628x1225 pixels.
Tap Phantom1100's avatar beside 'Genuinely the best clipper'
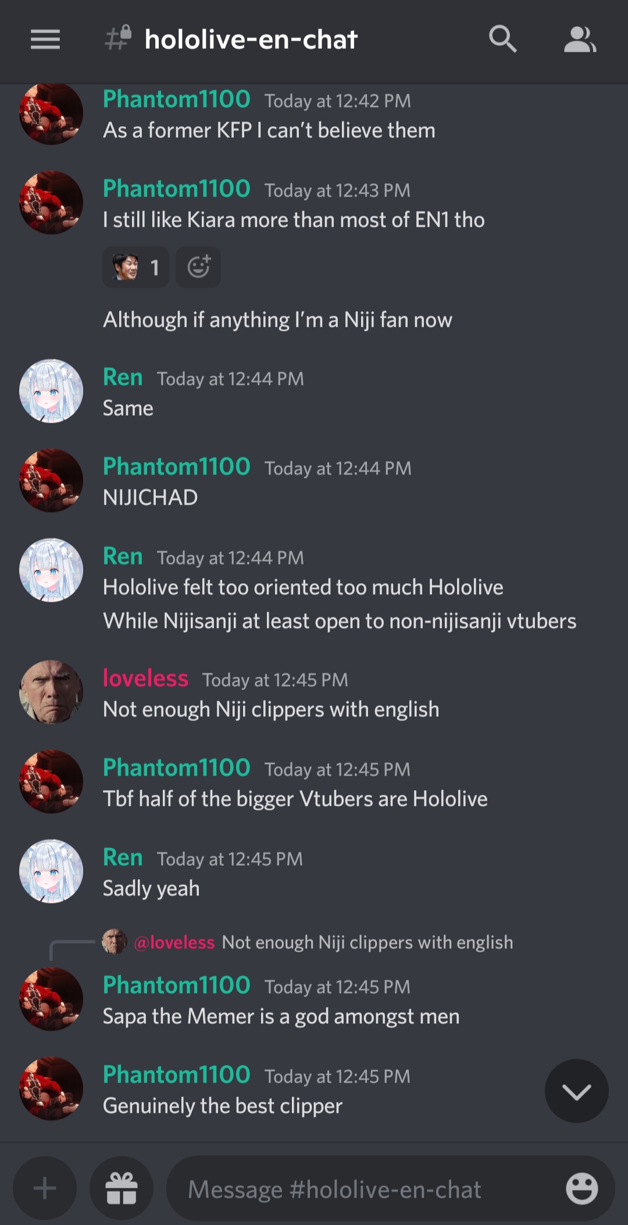pos(51,1088)
